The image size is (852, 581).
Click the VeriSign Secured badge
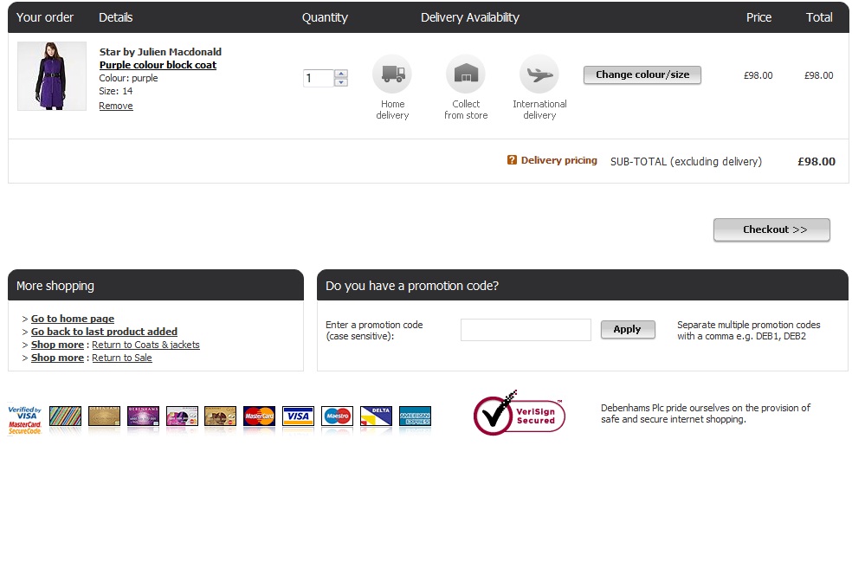click(x=520, y=414)
